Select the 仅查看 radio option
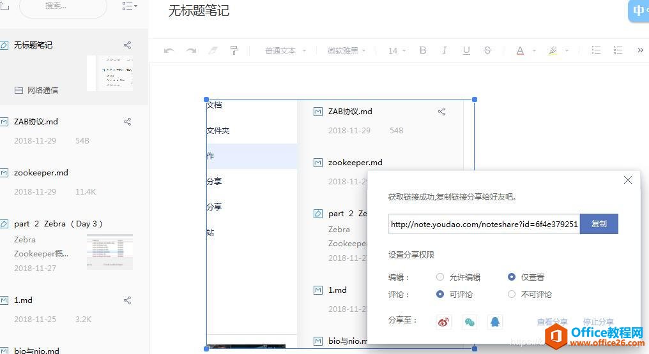This screenshot has width=649, height=354. click(512, 277)
